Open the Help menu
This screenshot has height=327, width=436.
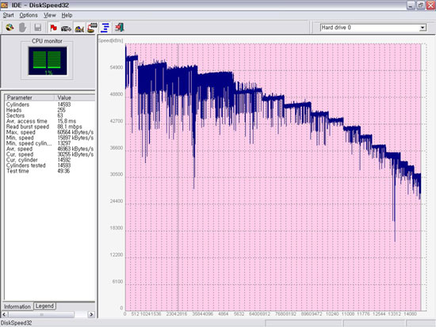click(x=67, y=15)
